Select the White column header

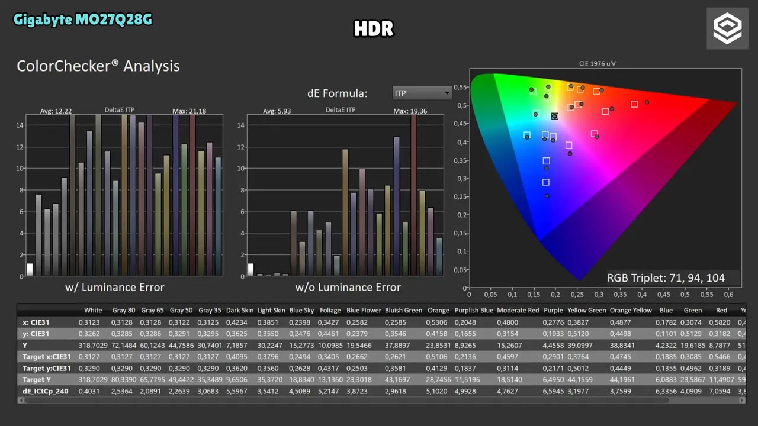coord(93,311)
